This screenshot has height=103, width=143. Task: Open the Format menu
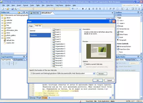pyautogui.click(x=25, y=5)
